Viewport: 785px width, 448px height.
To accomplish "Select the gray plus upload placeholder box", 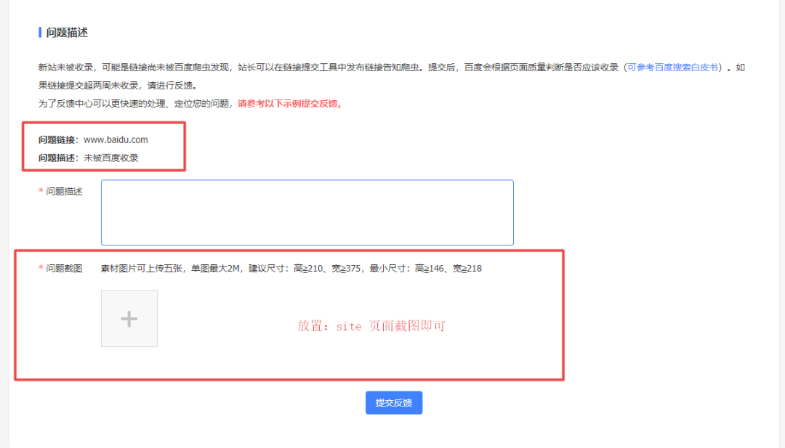I will (x=129, y=318).
